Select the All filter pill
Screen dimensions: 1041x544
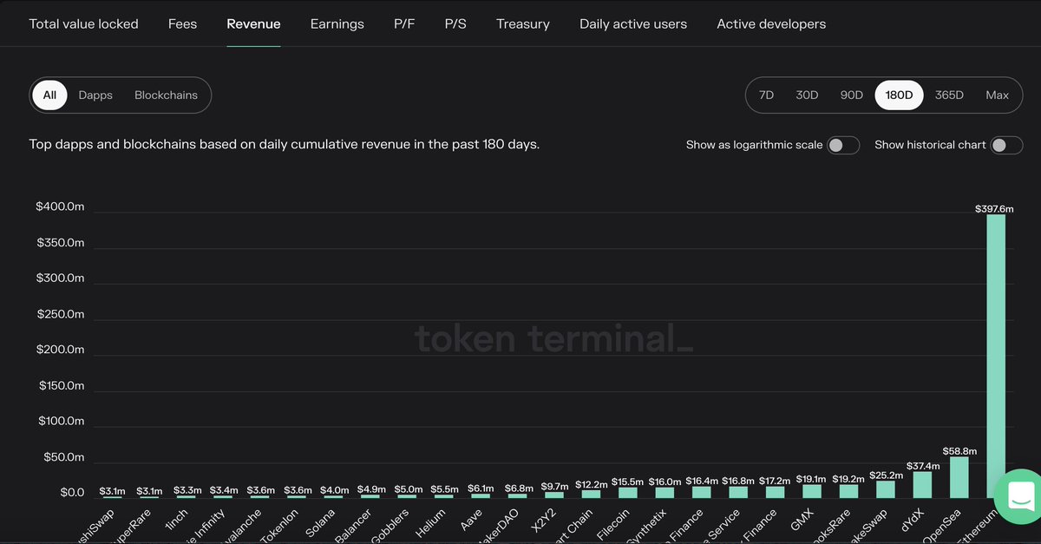(49, 95)
